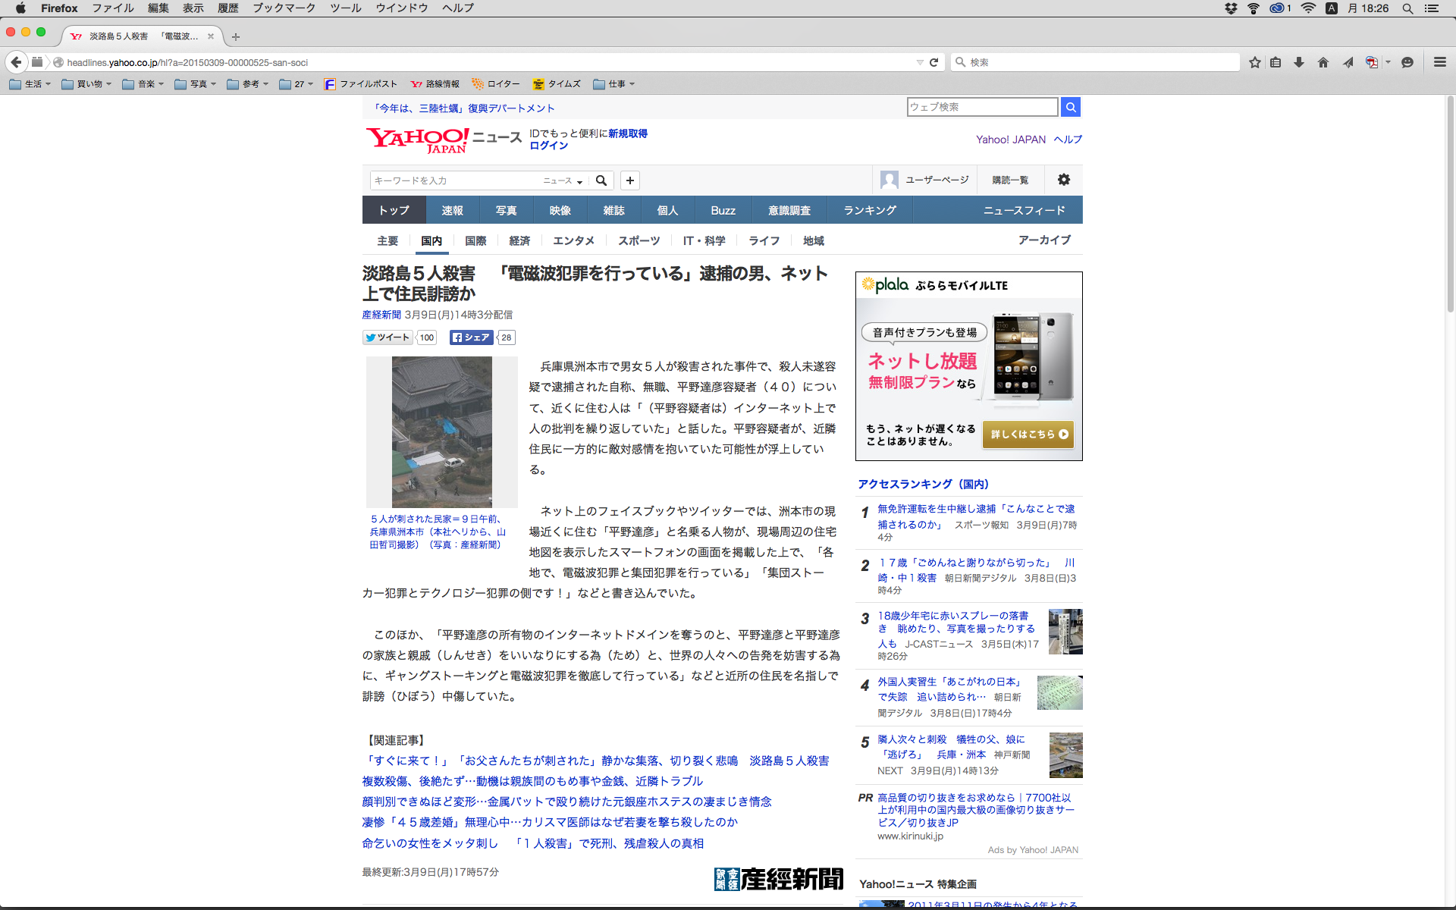1456x910 pixels.
Task: Reload the page with the refresh icon
Action: pyautogui.click(x=934, y=62)
